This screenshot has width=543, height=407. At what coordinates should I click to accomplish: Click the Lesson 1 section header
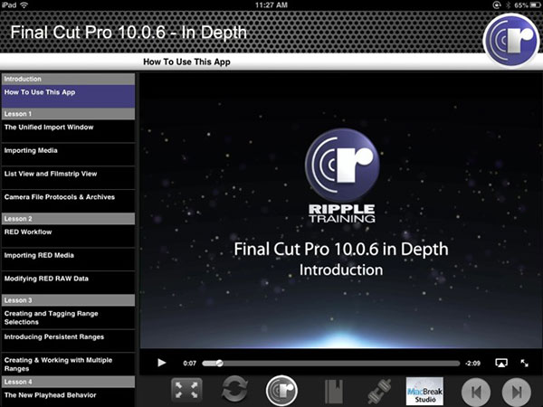coord(68,114)
